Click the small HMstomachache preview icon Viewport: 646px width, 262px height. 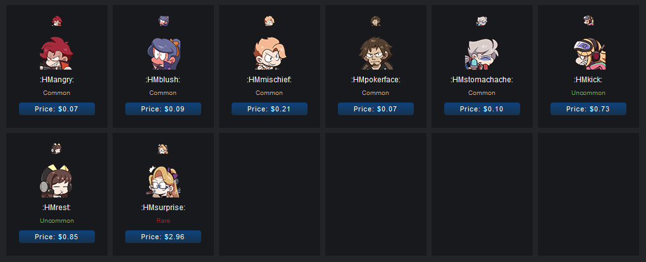click(482, 21)
